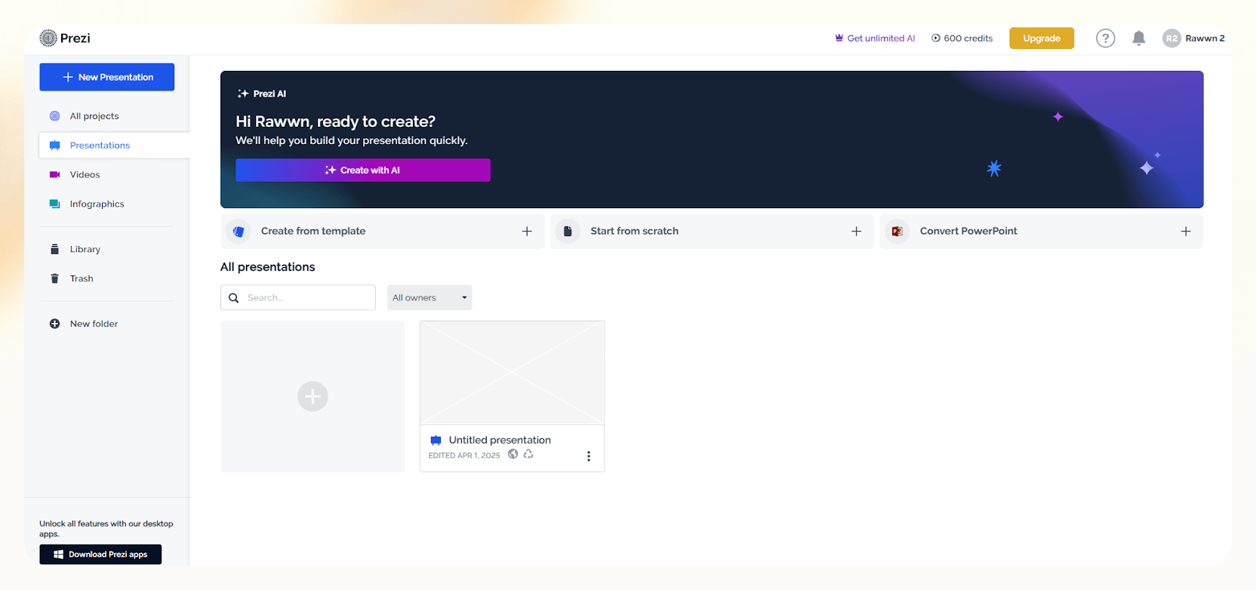Open the Untitled presentation thumbnail
The height and width of the screenshot is (590, 1256).
(x=512, y=373)
